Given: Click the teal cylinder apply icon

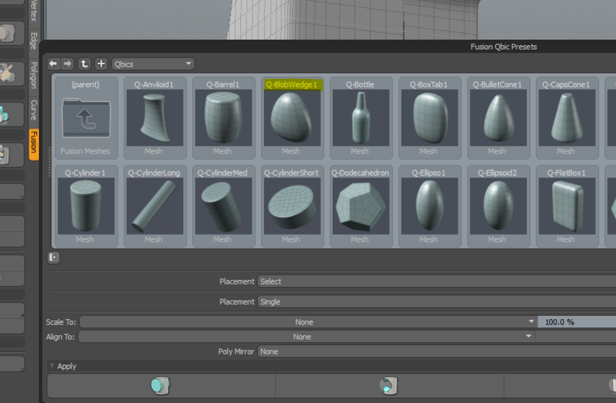Looking at the screenshot, I should 161,386.
